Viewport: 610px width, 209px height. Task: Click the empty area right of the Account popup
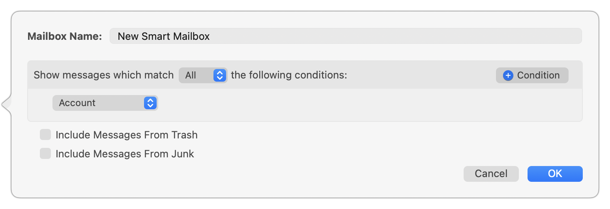(355, 104)
